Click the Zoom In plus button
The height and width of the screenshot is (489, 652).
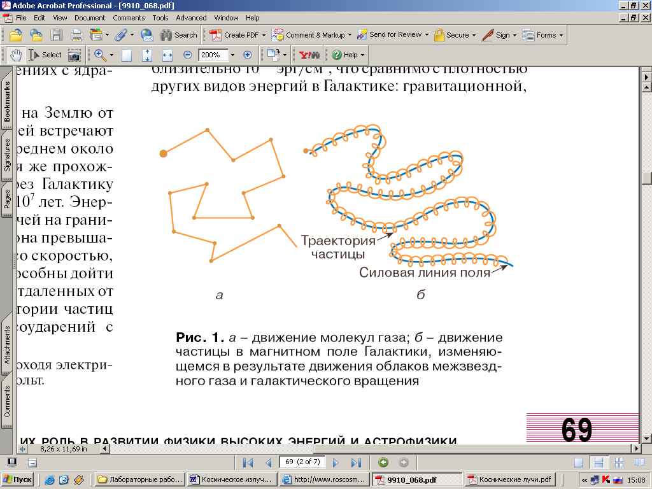[x=248, y=55]
